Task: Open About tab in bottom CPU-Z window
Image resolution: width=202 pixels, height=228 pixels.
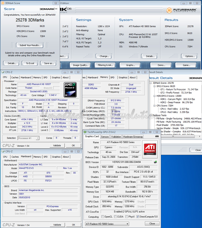Action: (66, 157)
